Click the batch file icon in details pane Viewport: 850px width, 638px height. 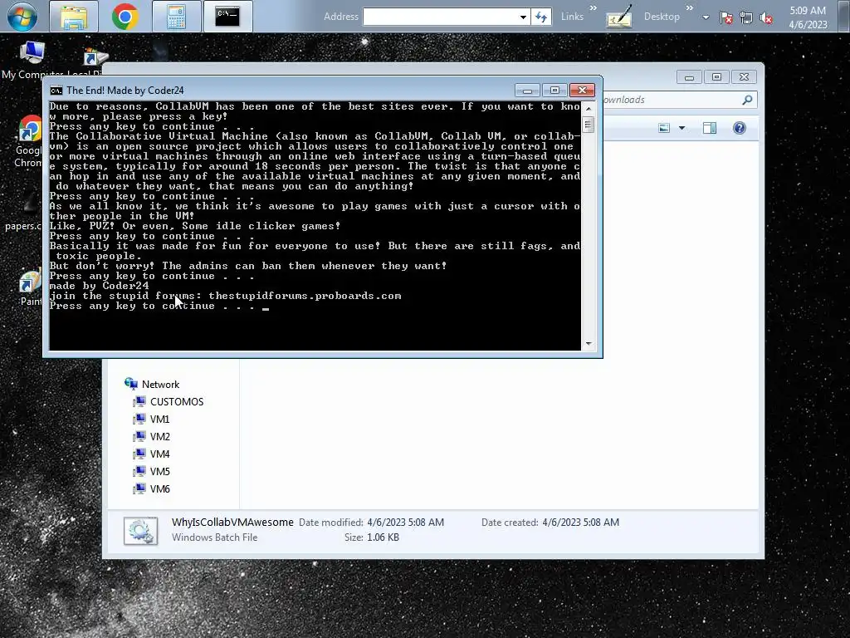click(x=140, y=531)
